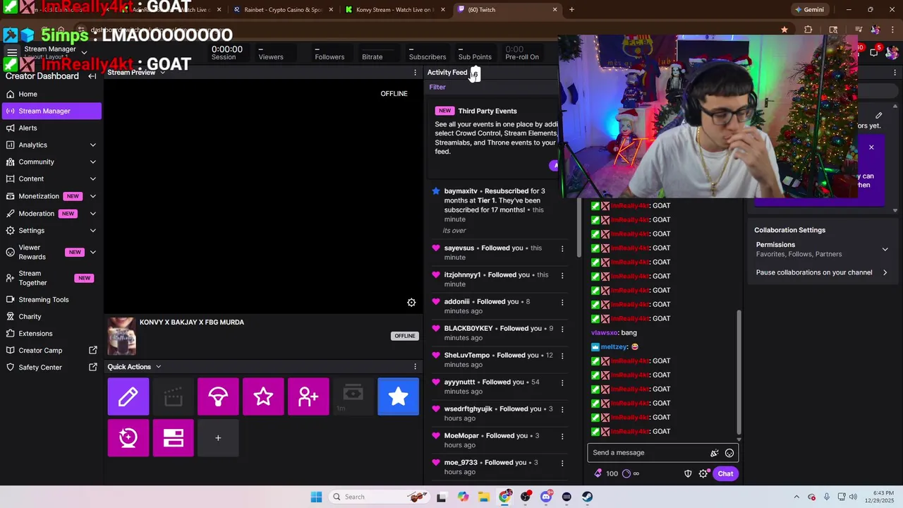Open the emote picker in chat box
The image size is (903, 508).
click(x=729, y=453)
